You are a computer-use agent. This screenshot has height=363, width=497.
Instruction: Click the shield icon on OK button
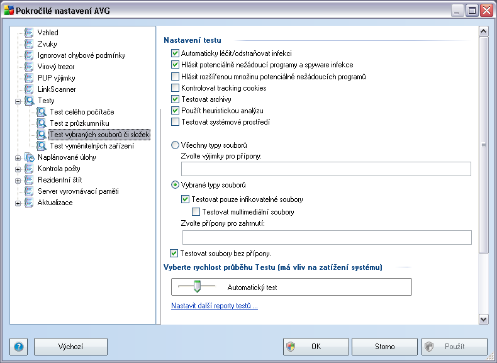pyautogui.click(x=291, y=347)
